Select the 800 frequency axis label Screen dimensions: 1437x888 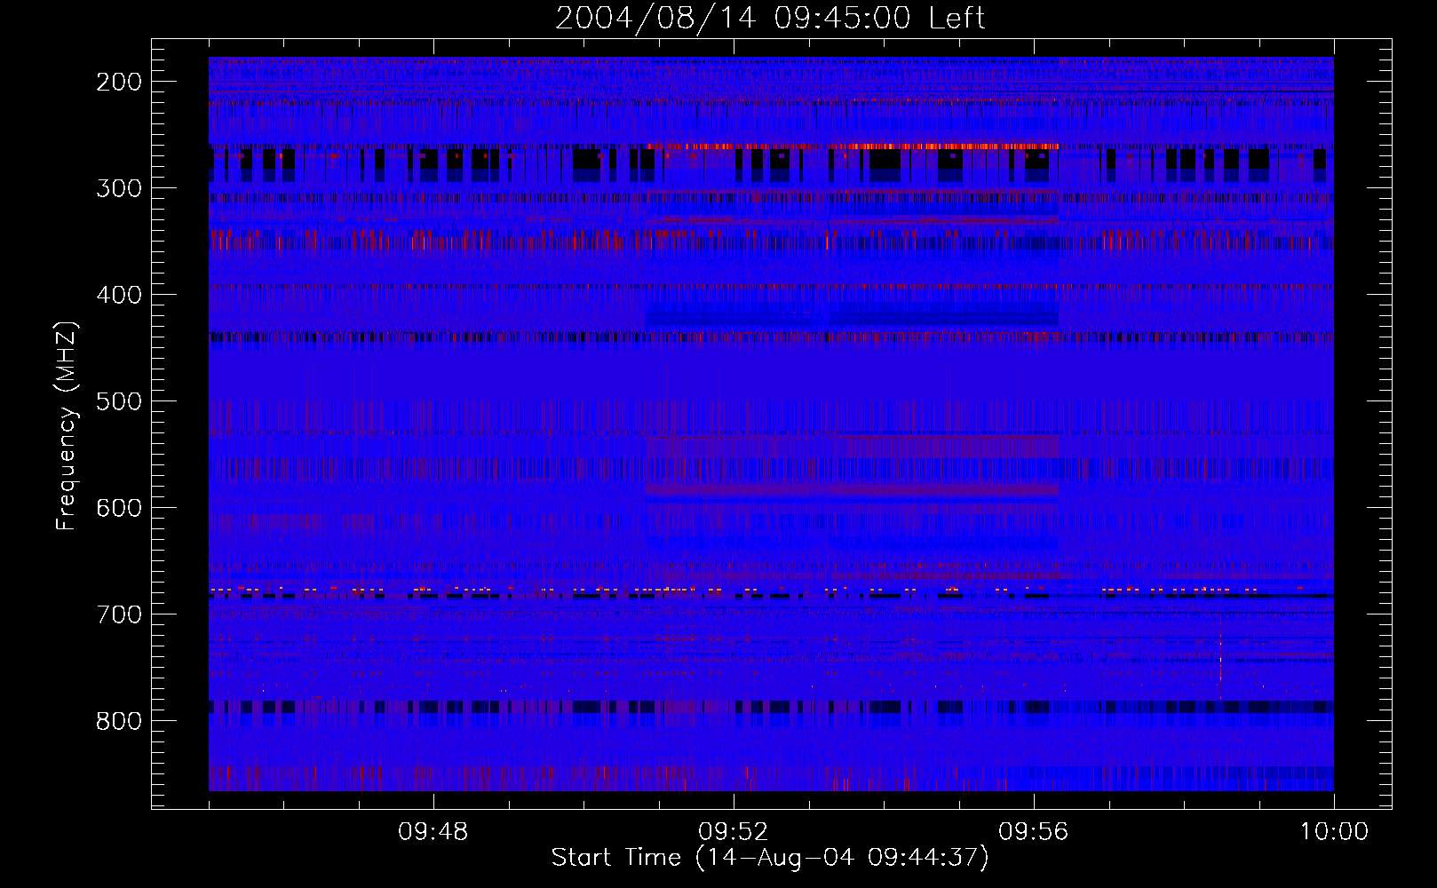(x=119, y=721)
